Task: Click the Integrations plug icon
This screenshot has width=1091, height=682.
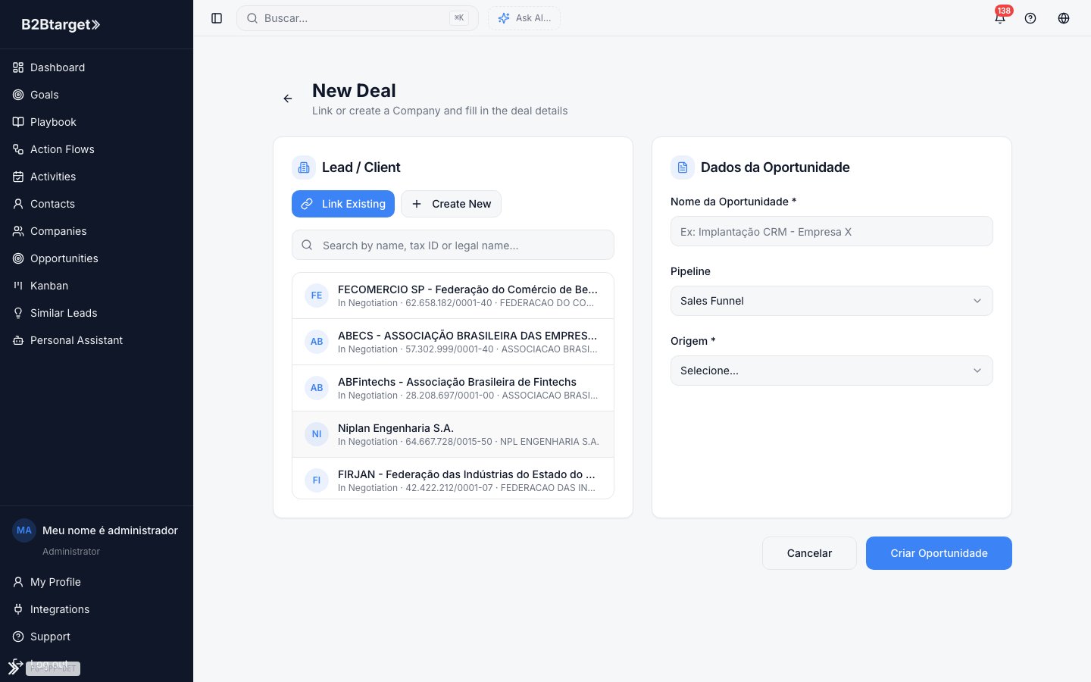Action: click(18, 609)
